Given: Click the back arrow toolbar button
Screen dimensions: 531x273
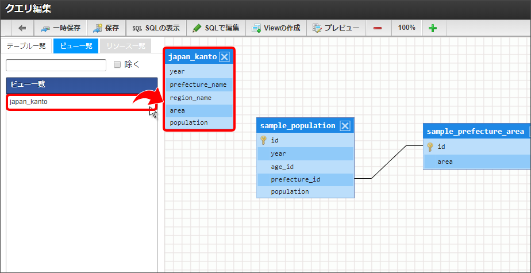Looking at the screenshot, I should (22, 28).
